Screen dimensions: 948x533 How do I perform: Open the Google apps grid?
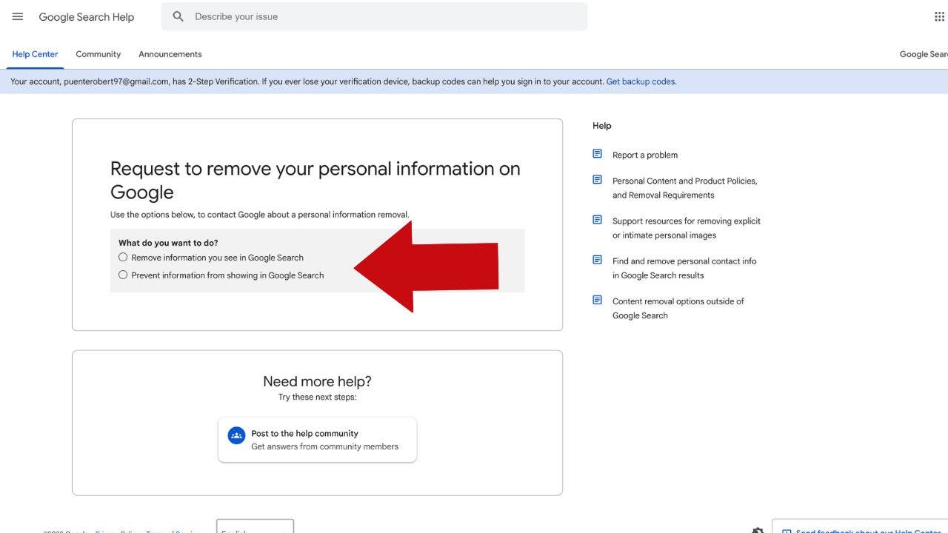click(x=939, y=16)
